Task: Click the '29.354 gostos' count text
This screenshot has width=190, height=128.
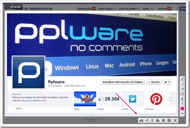Action: (55, 86)
